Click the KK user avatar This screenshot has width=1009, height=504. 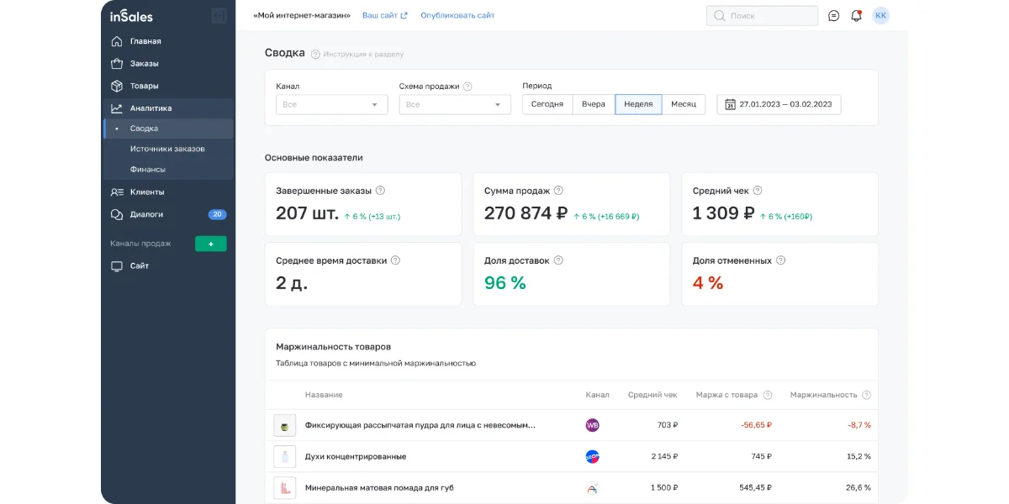[880, 15]
